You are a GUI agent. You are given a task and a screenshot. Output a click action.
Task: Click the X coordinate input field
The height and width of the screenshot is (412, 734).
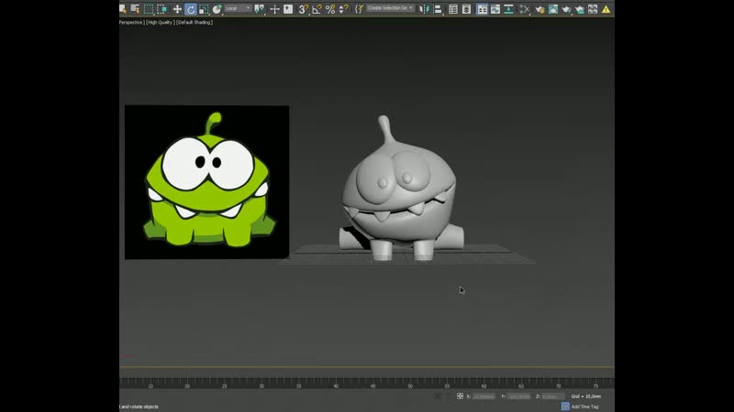(x=484, y=396)
